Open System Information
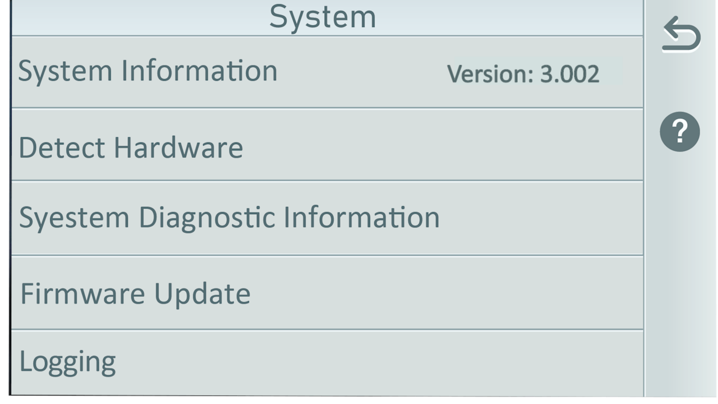Screen dimensions: 718x404 point(224,71)
